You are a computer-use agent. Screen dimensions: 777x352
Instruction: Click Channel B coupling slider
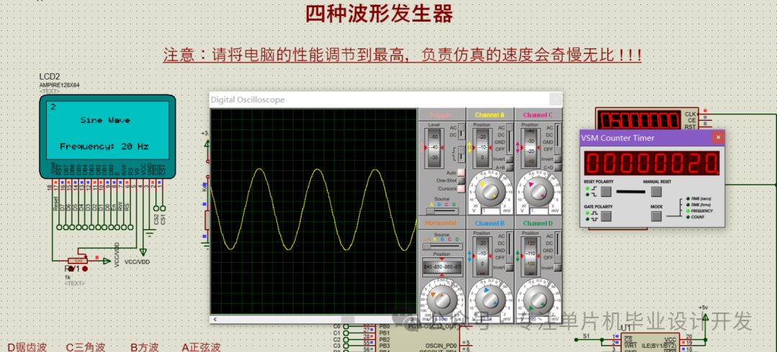coord(509,246)
